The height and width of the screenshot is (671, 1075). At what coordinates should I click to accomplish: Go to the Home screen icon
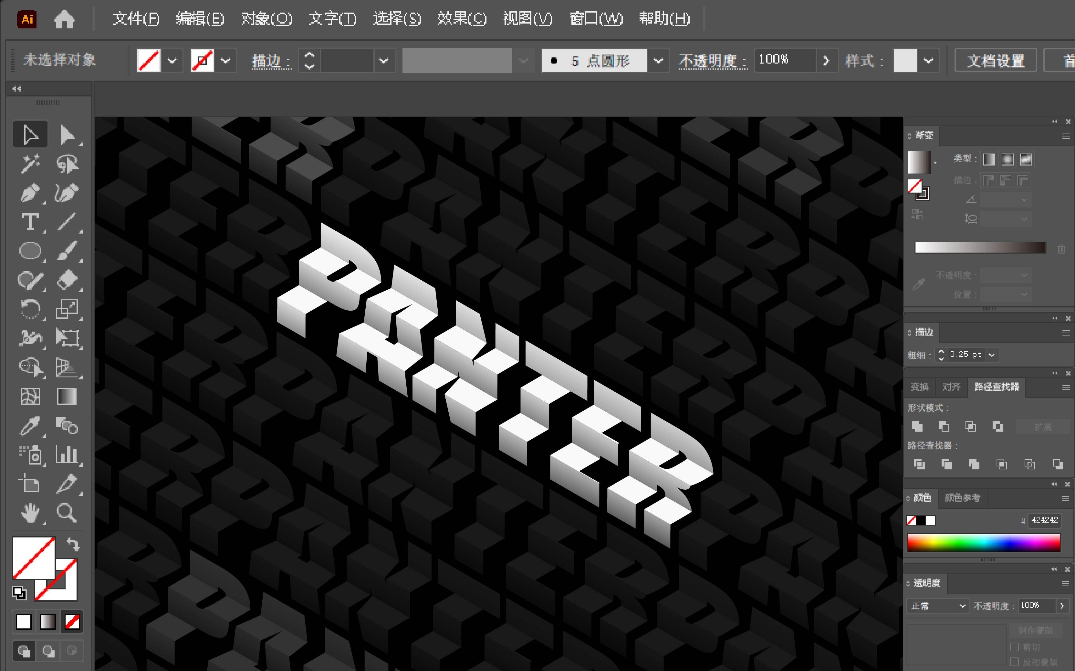(x=64, y=20)
